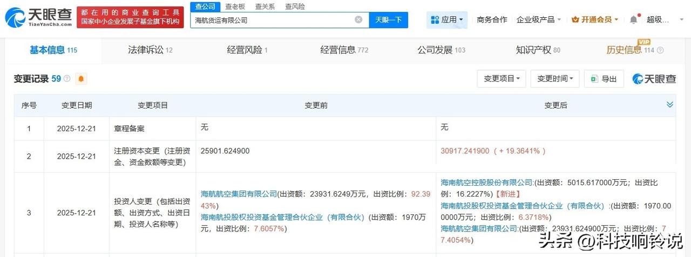Click the help question mark next to 59

[x=67, y=79]
